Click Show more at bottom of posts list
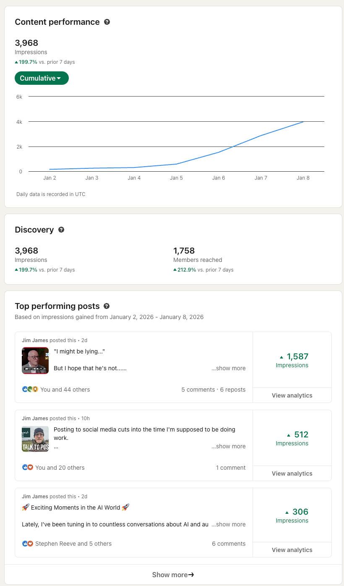 tap(173, 575)
